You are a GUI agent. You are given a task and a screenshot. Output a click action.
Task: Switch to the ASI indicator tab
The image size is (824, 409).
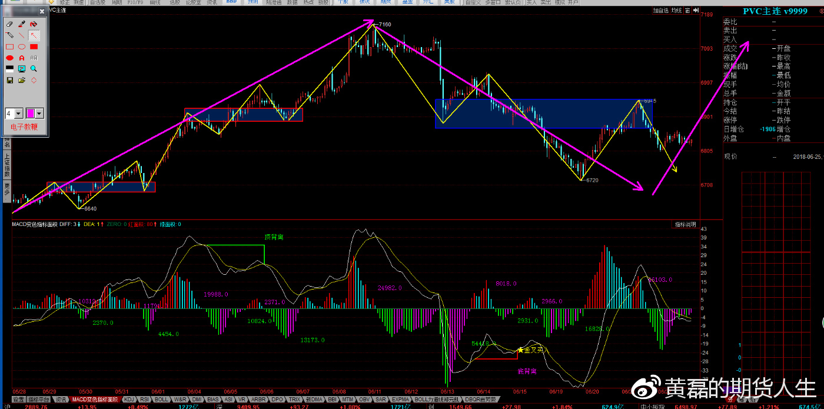pyautogui.click(x=228, y=400)
